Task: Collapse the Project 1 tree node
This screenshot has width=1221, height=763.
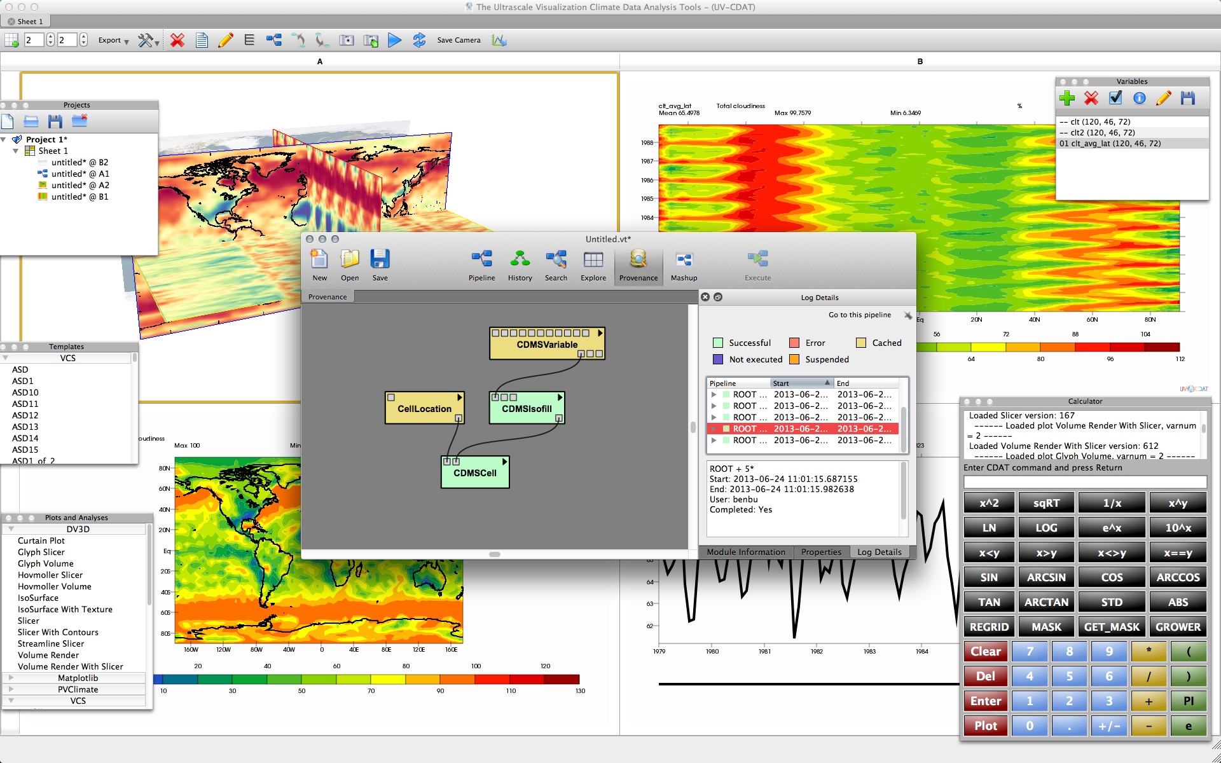Action: tap(4, 140)
